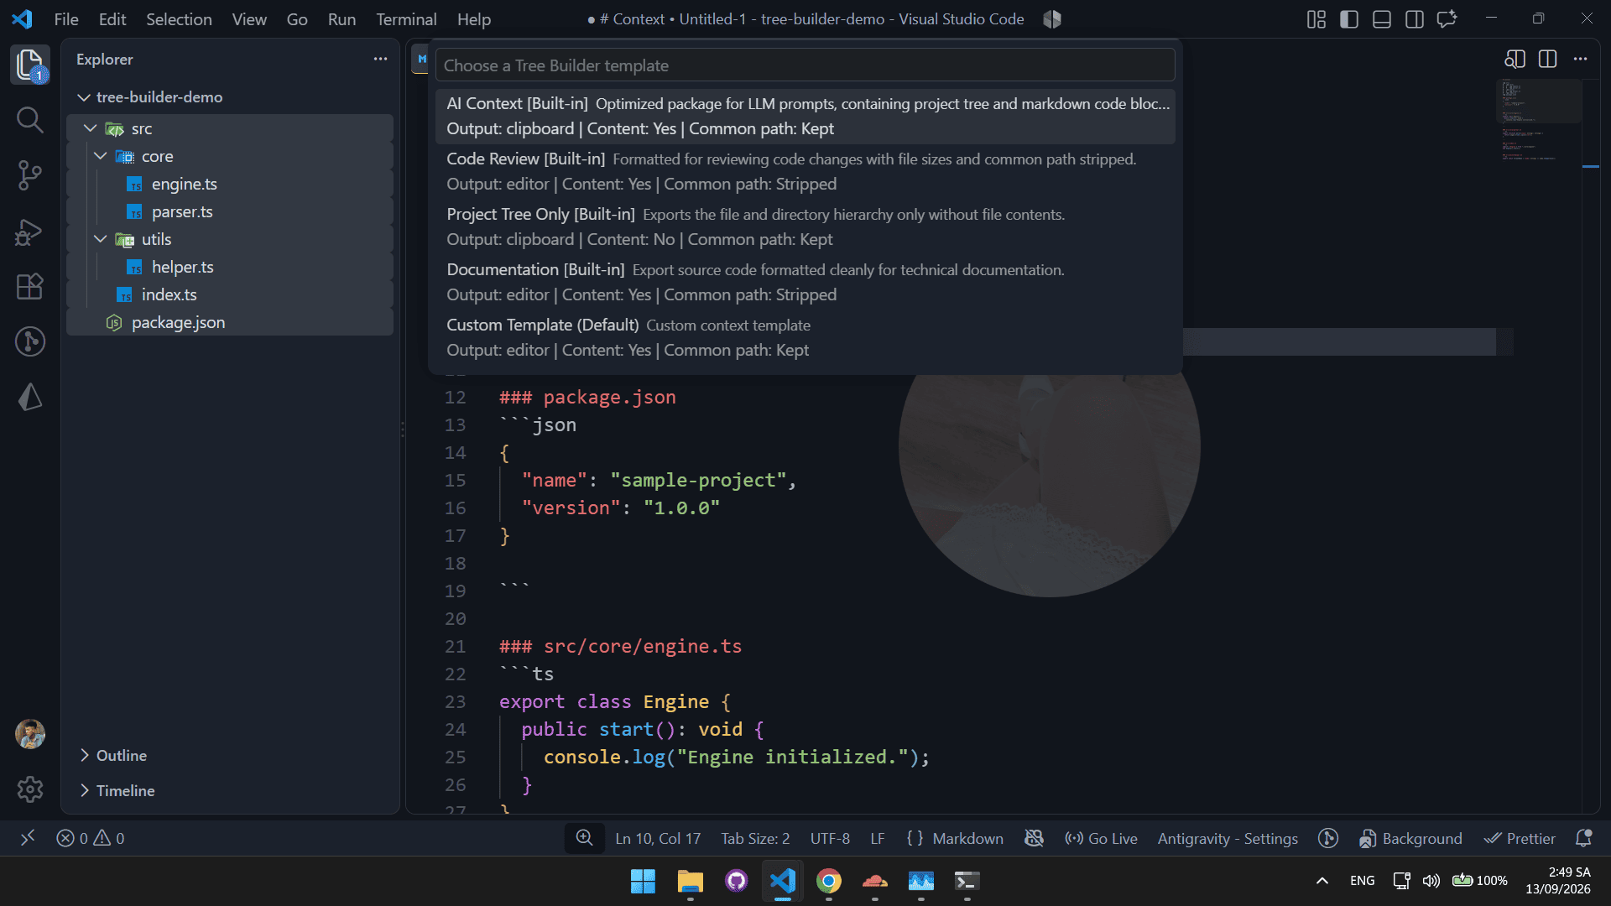Open Run and Debug view
Screen dimensions: 1611x906
(x=30, y=232)
